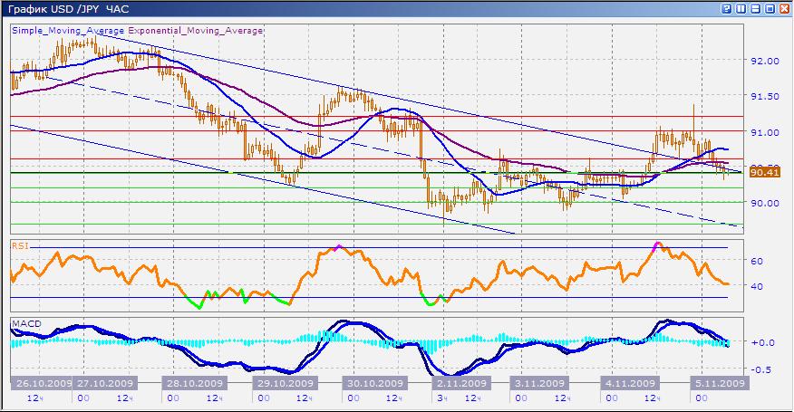Select the 29.10.2009 date marker
Viewport: 794px width, 412px height.
point(279,383)
